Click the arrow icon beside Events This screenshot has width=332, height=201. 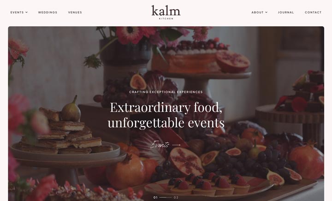[176, 145]
